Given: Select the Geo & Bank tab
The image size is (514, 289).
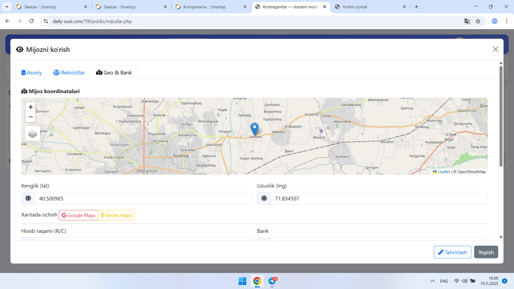Looking at the screenshot, I should click(x=114, y=73).
